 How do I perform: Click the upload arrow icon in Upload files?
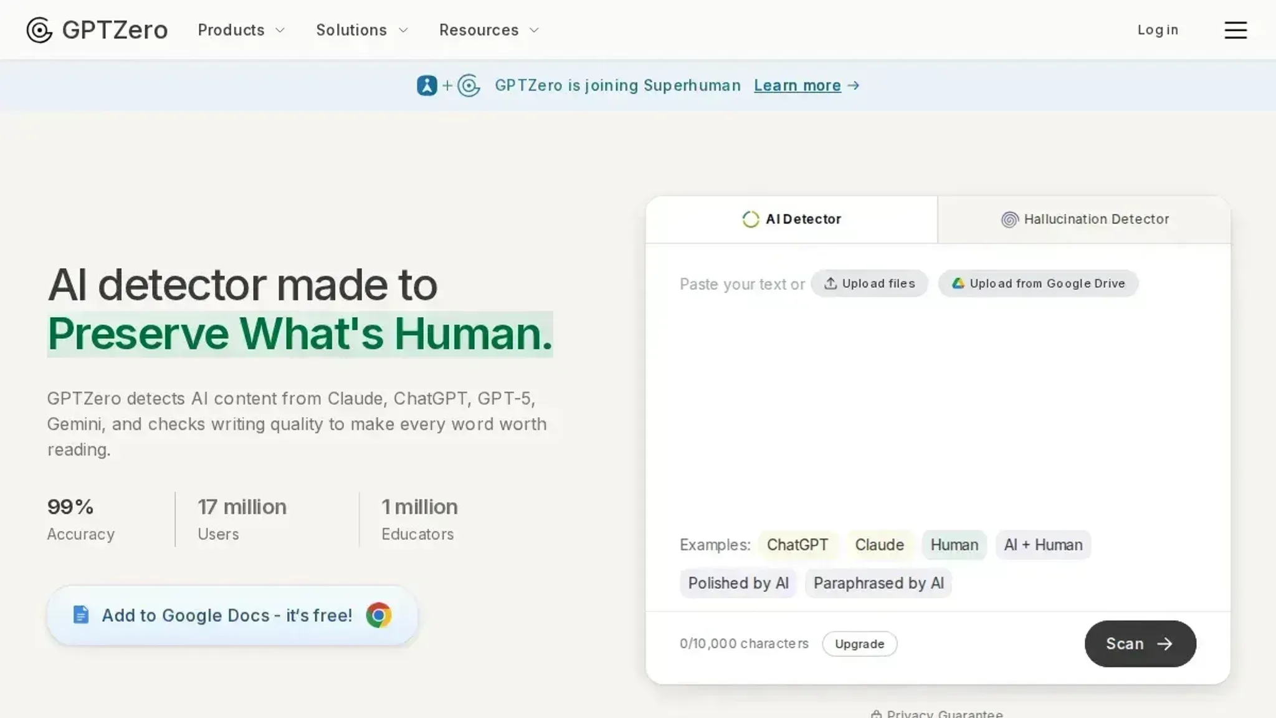[x=831, y=284]
